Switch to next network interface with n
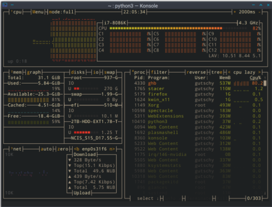The width and height of the screenshot is (272, 207). point(112,149)
